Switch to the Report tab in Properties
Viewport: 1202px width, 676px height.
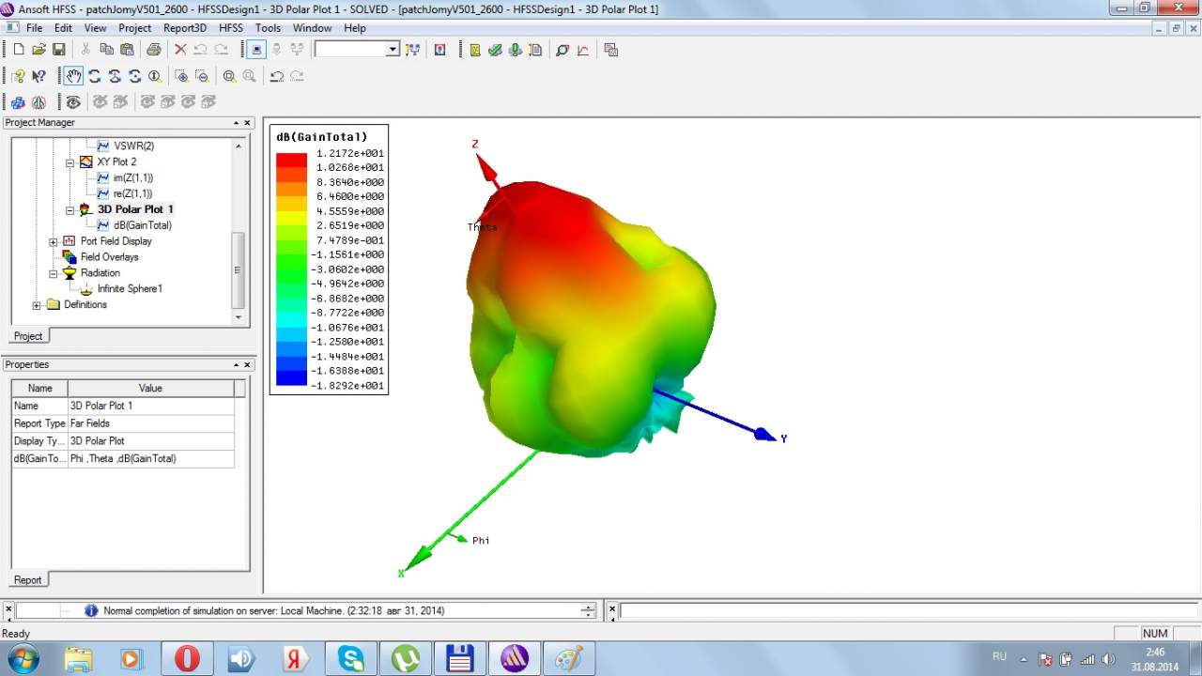pyautogui.click(x=28, y=579)
